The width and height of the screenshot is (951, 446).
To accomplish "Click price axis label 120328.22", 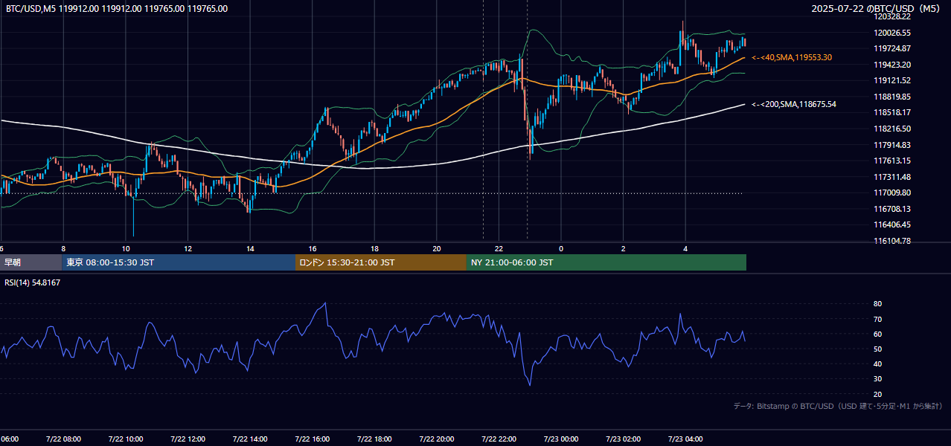I will coord(894,16).
